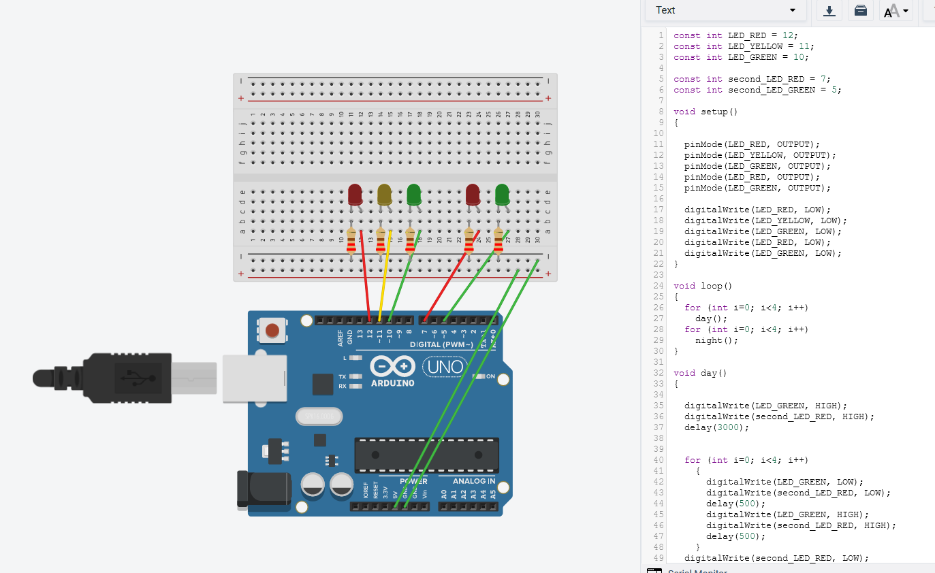Select the red wire going to pin 12
This screenshot has height=573, width=935.
pyautogui.click(x=365, y=276)
